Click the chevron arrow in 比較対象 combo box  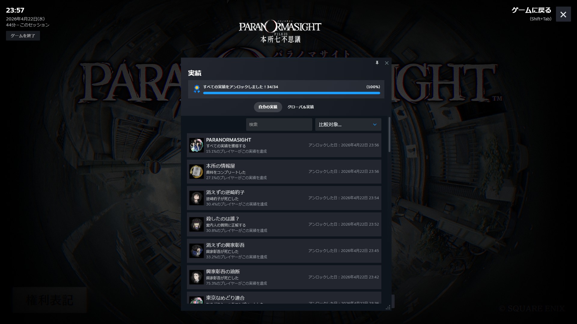click(x=375, y=124)
